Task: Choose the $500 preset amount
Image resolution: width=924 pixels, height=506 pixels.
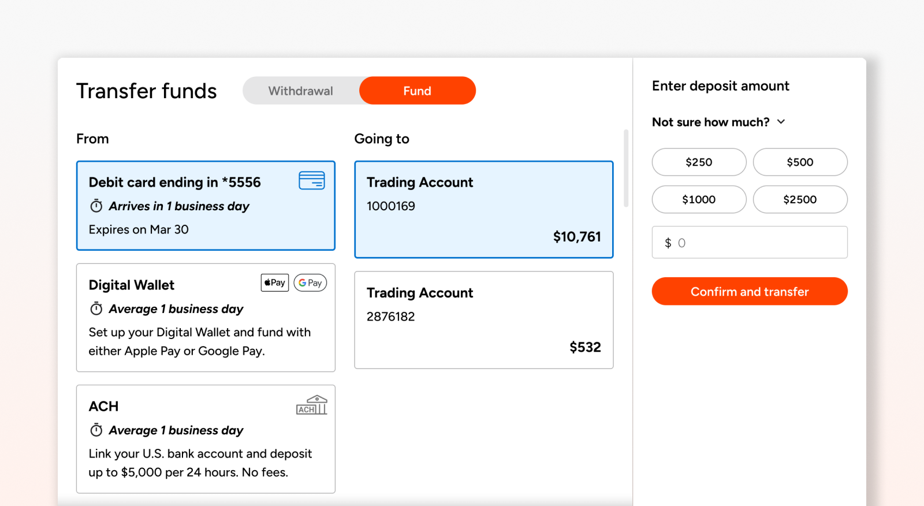Action: [800, 162]
